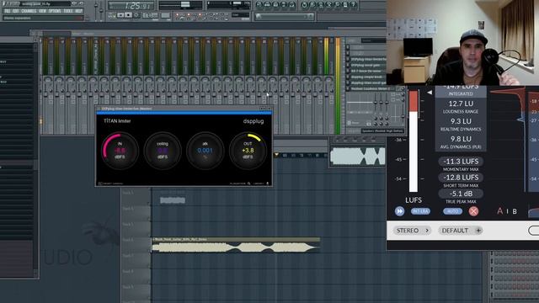
Task: Click the plus icon beside DEFAULT
Action: pos(478,231)
